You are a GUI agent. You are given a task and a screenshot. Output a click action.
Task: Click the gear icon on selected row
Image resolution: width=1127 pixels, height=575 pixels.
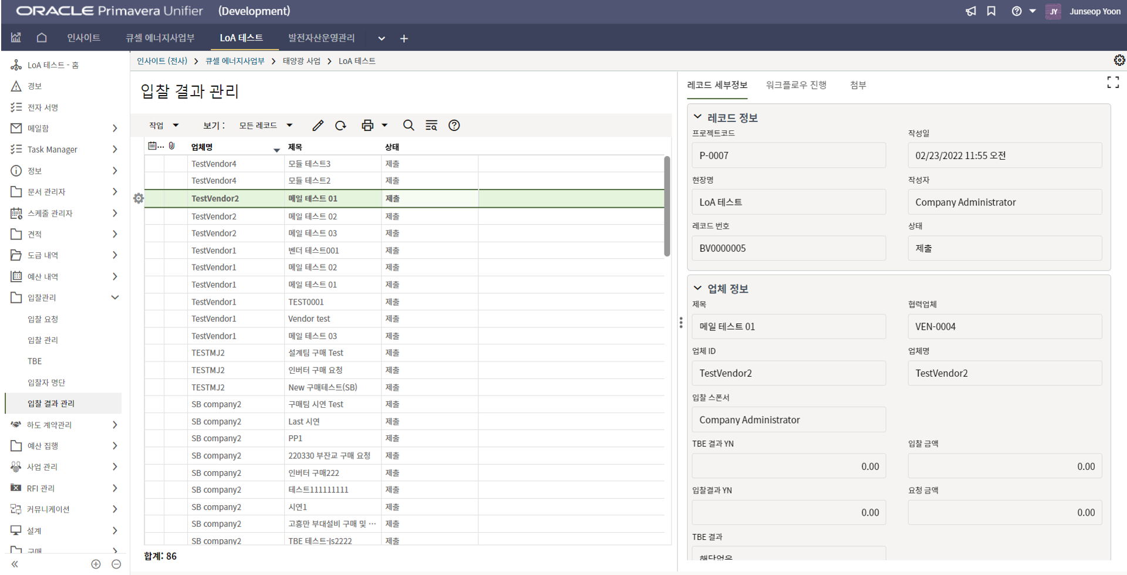(139, 198)
